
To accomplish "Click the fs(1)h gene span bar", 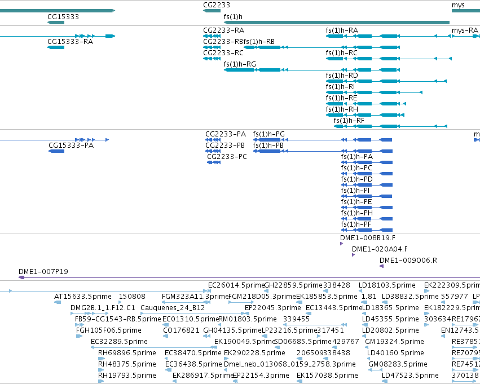I will click(x=336, y=23).
